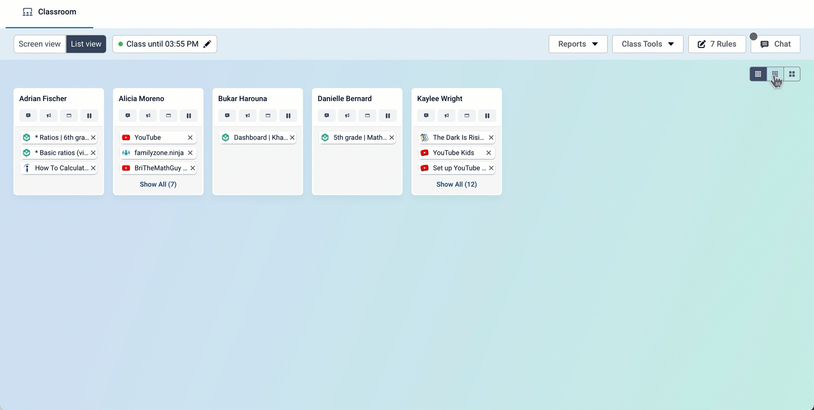Close Alicia's YouTube tab

tap(190, 137)
